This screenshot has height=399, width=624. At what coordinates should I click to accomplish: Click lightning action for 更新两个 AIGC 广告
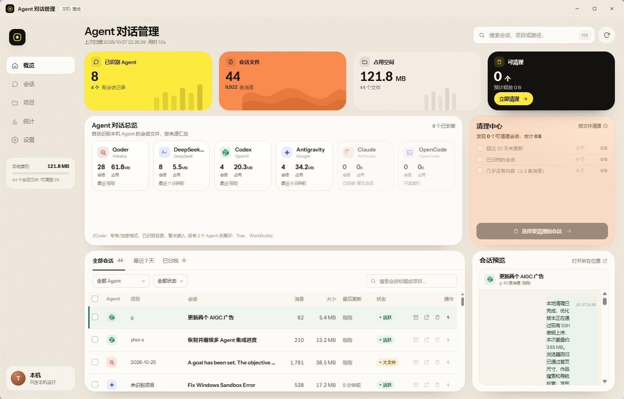point(448,317)
